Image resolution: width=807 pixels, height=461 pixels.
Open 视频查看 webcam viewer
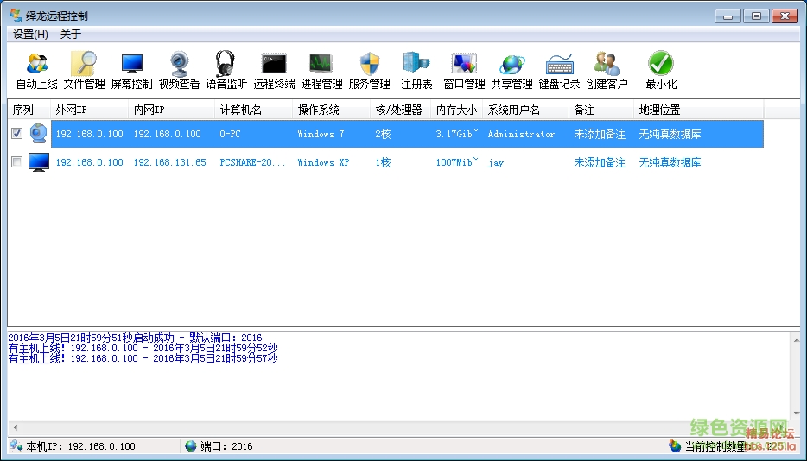tap(179, 70)
